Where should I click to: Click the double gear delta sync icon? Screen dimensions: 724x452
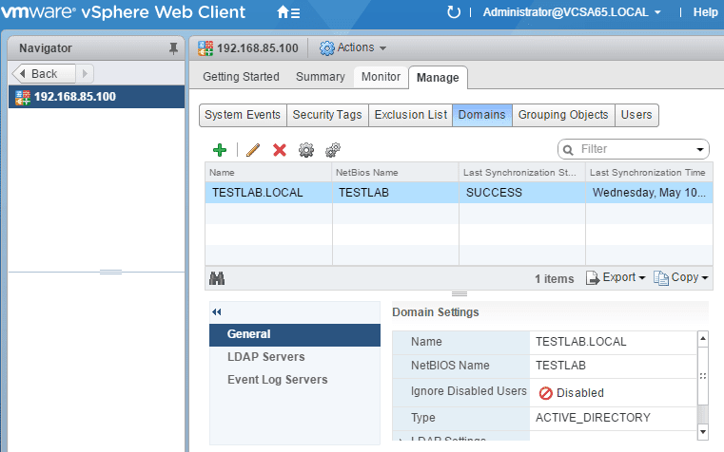coord(333,150)
